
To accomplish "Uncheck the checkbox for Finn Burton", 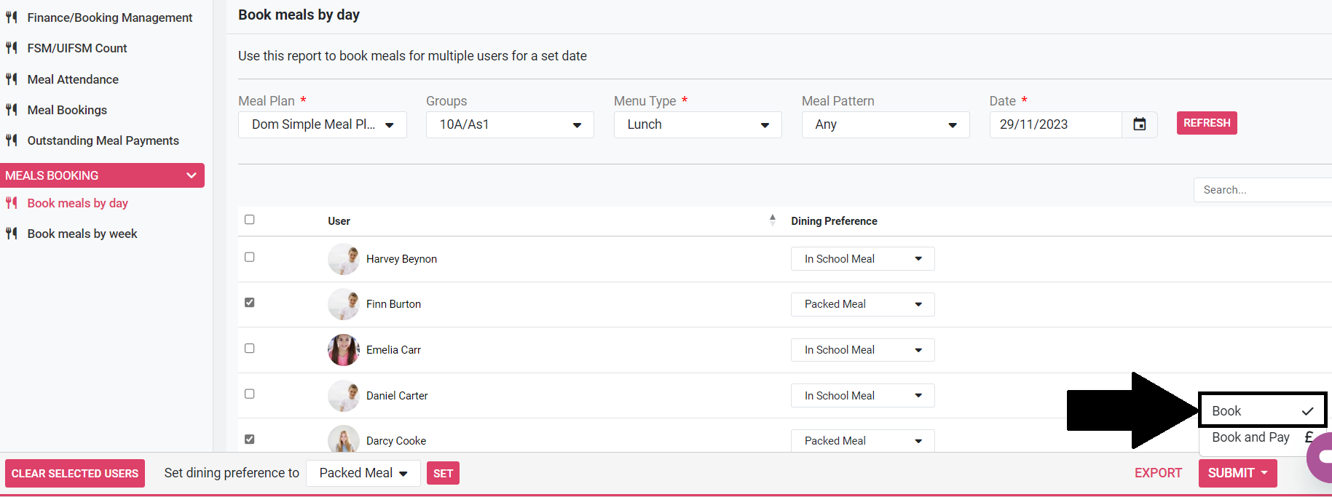I will click(250, 303).
